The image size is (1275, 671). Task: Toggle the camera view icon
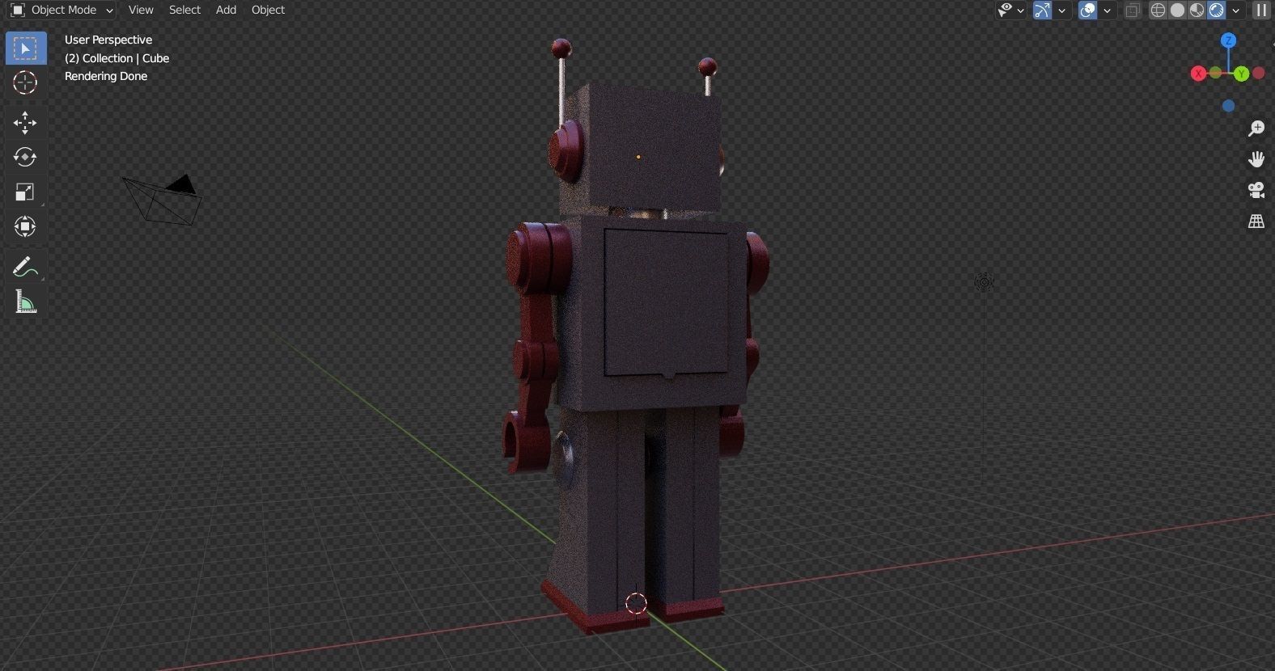[x=1256, y=190]
